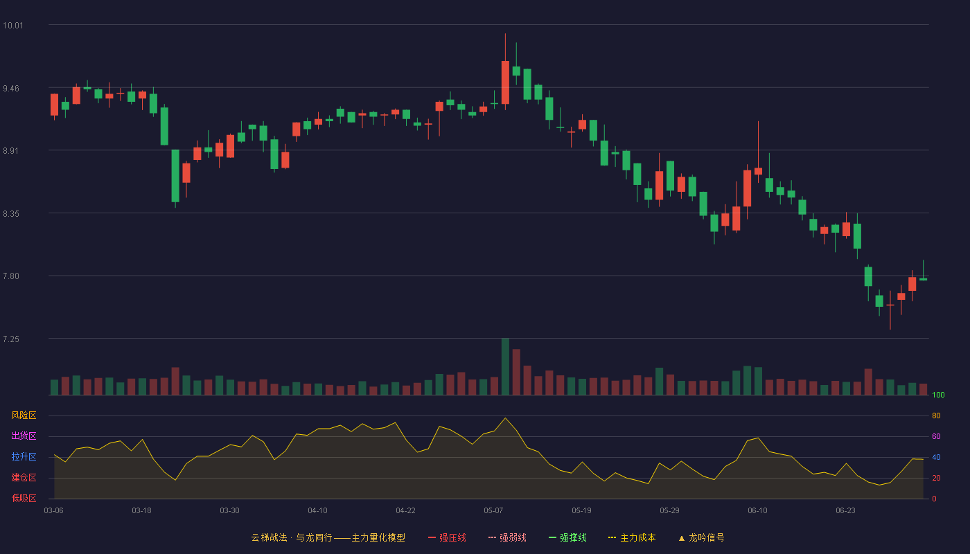
Task: Toggle the 强撑线 legend item
Action: pyautogui.click(x=567, y=537)
